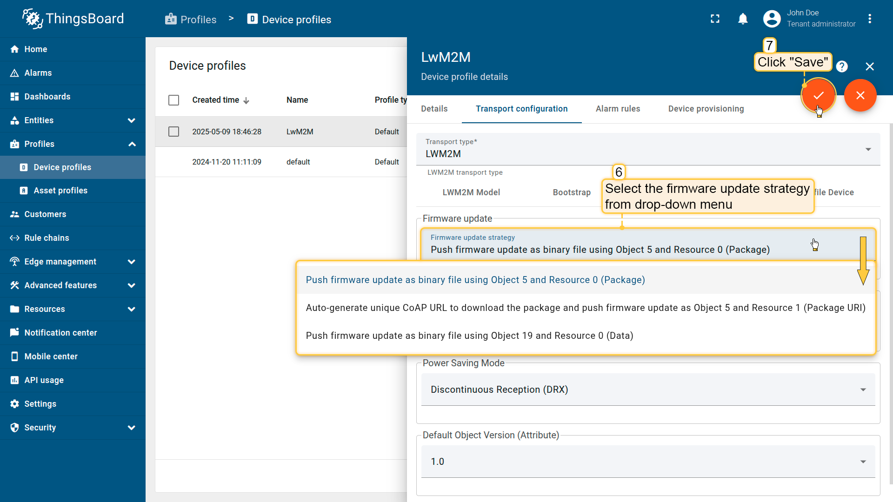Close the LwM2M details panel

[870, 66]
